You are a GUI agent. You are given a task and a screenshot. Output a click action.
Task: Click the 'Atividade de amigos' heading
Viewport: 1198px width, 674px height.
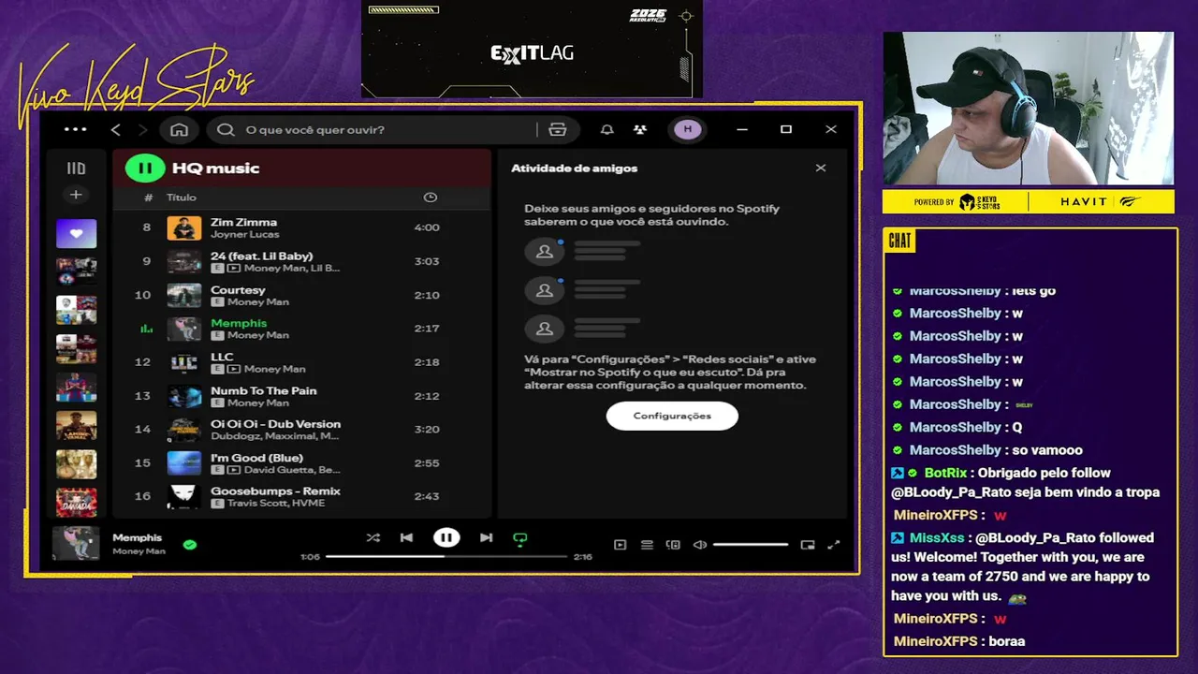pyautogui.click(x=574, y=168)
